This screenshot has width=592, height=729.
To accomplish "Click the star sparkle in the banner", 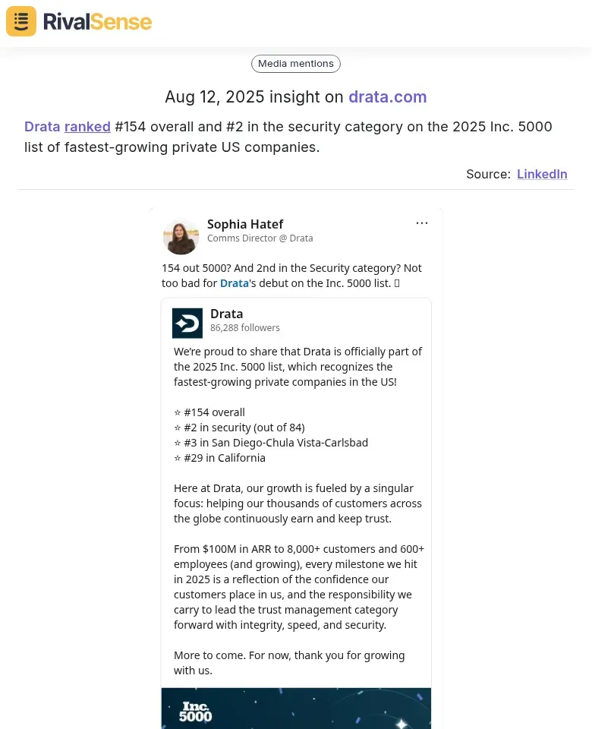I will tap(401, 724).
